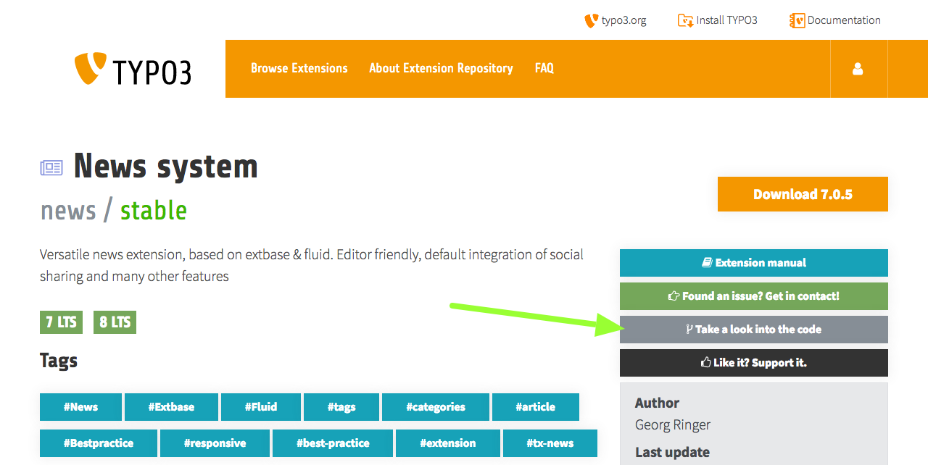Select the 8 LTS version badge
The image size is (928, 465).
coord(115,322)
